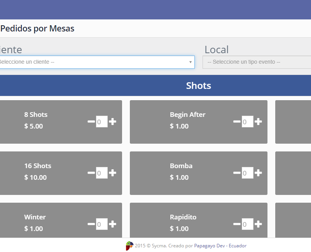Increase 16 Shots quantity with plus icon
311x252 pixels.
click(112, 173)
